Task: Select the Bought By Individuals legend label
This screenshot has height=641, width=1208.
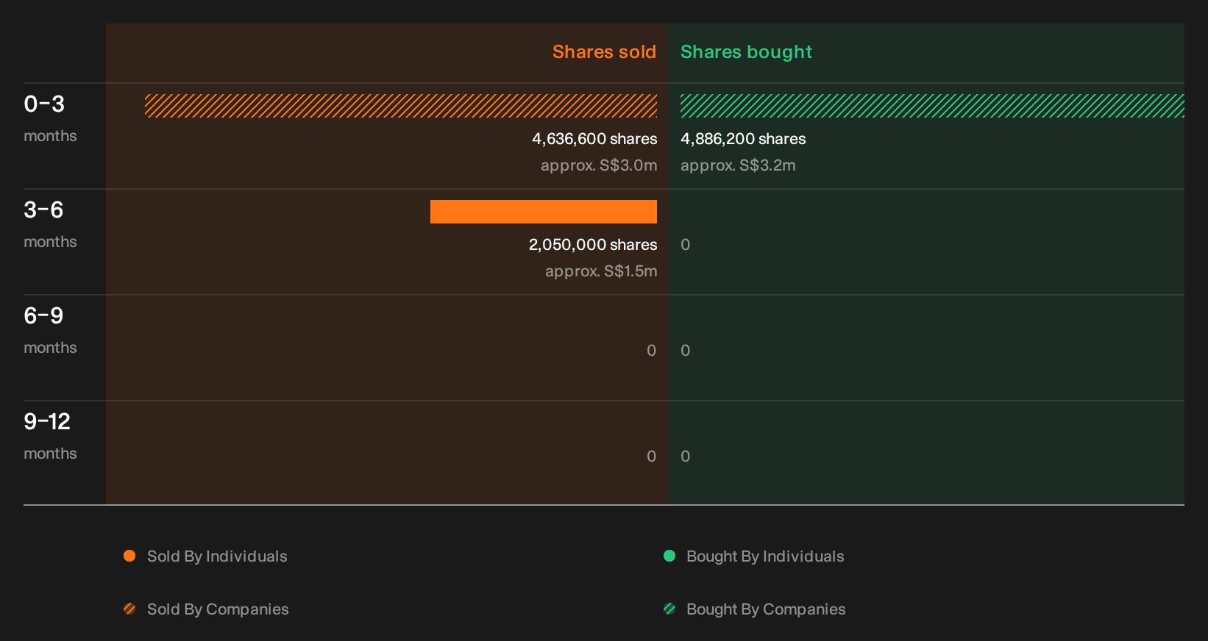Action: click(x=765, y=556)
